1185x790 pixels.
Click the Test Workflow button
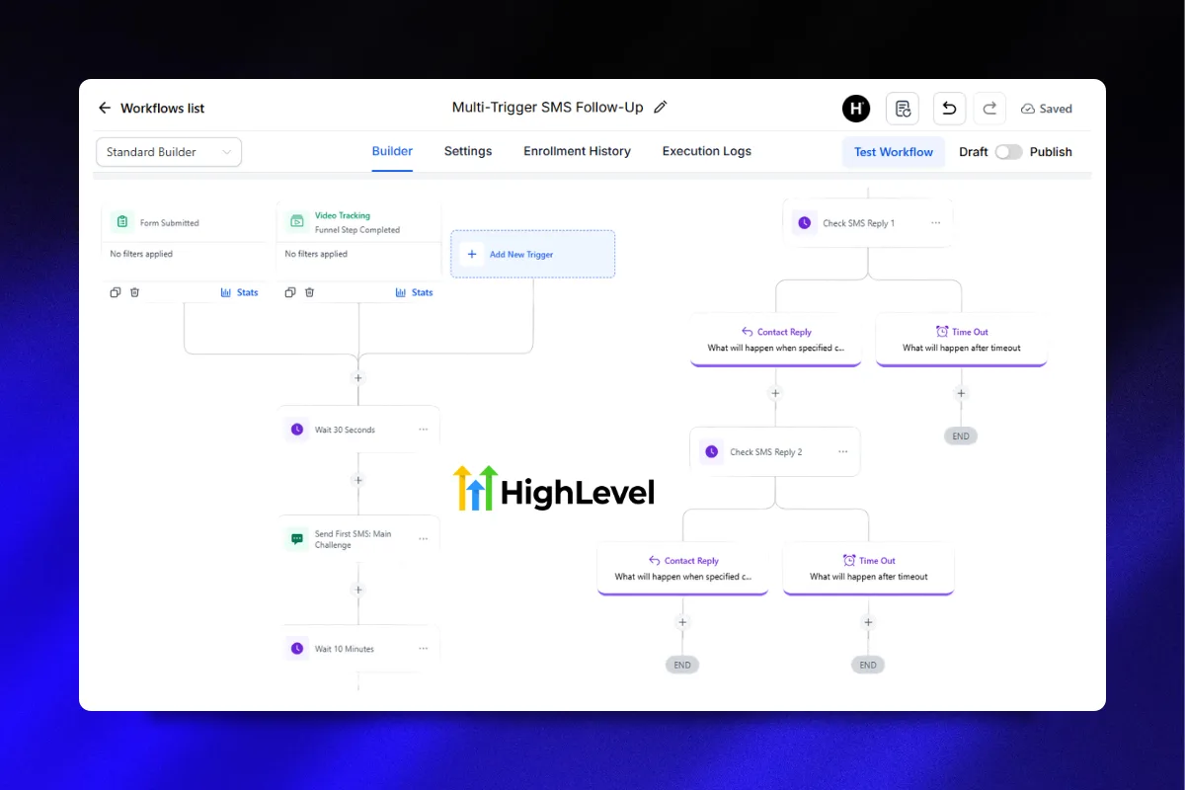[894, 152]
